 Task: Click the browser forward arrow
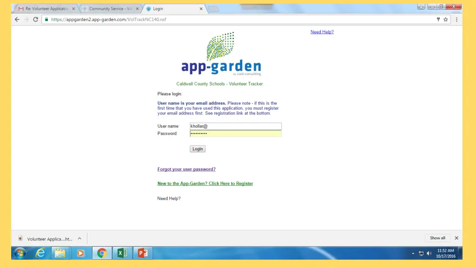[x=26, y=20]
